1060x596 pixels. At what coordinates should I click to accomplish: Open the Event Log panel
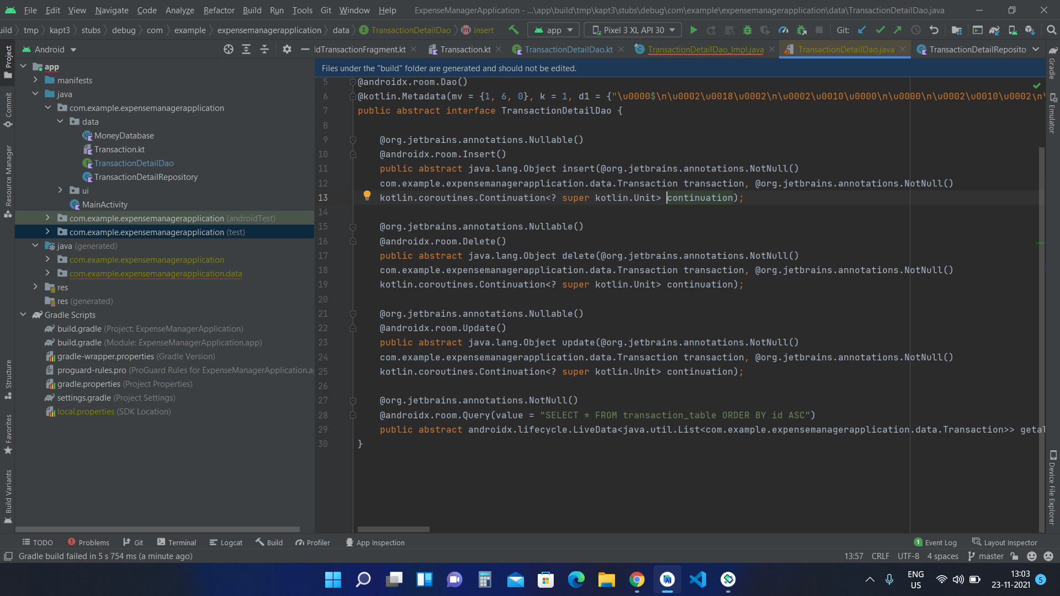(935, 542)
